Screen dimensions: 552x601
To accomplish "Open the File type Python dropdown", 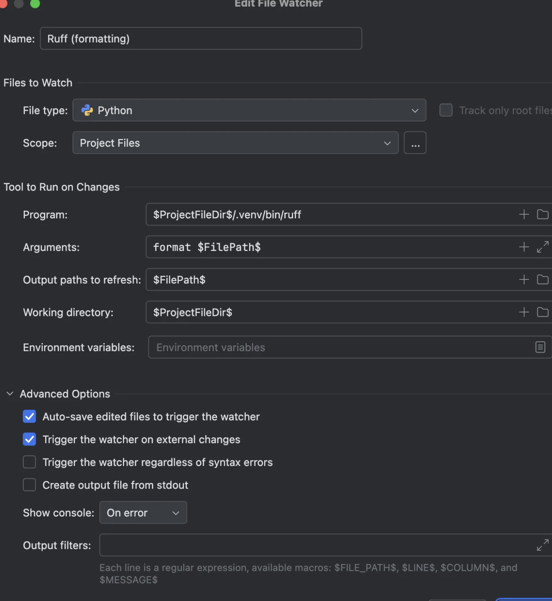I will click(x=249, y=110).
